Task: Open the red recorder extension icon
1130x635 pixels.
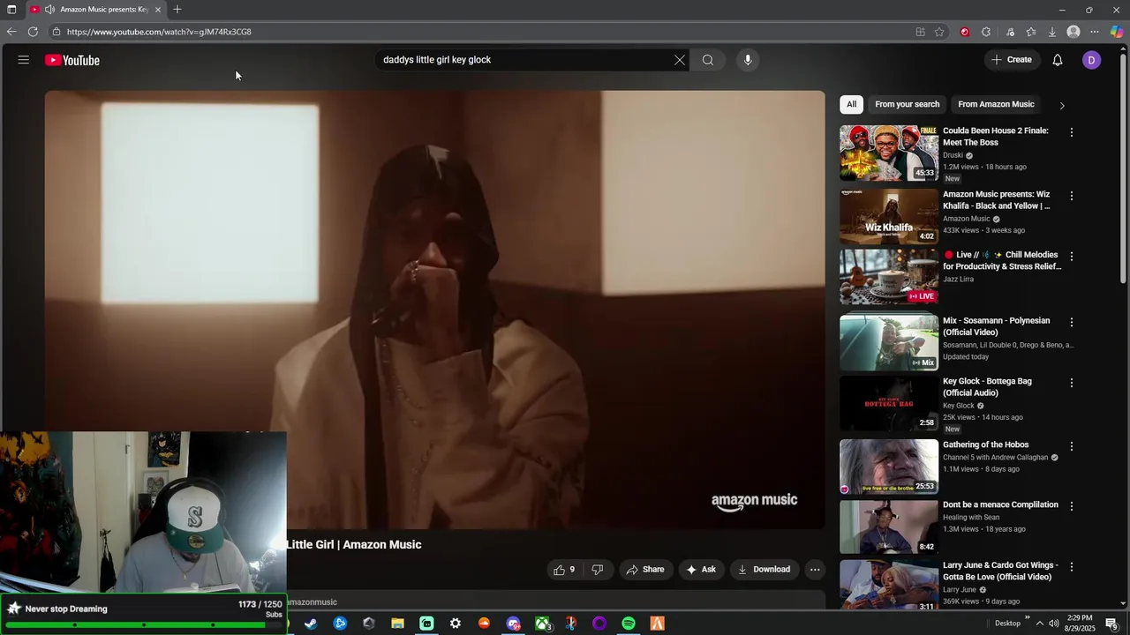Action: (x=965, y=32)
